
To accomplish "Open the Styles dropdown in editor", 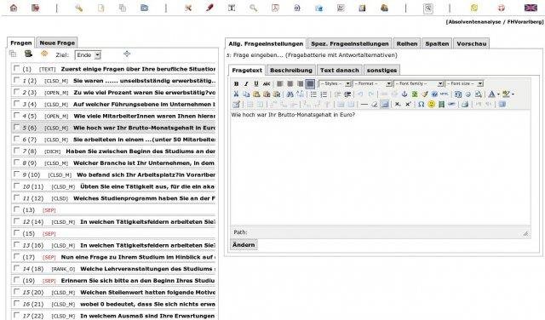I will 335,83.
